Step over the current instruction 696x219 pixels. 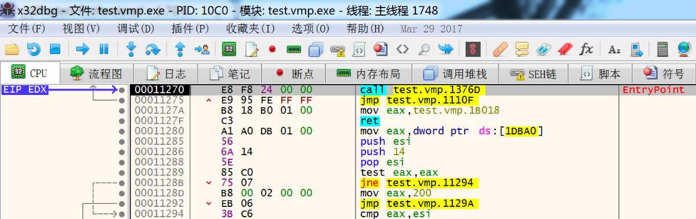tap(153, 49)
